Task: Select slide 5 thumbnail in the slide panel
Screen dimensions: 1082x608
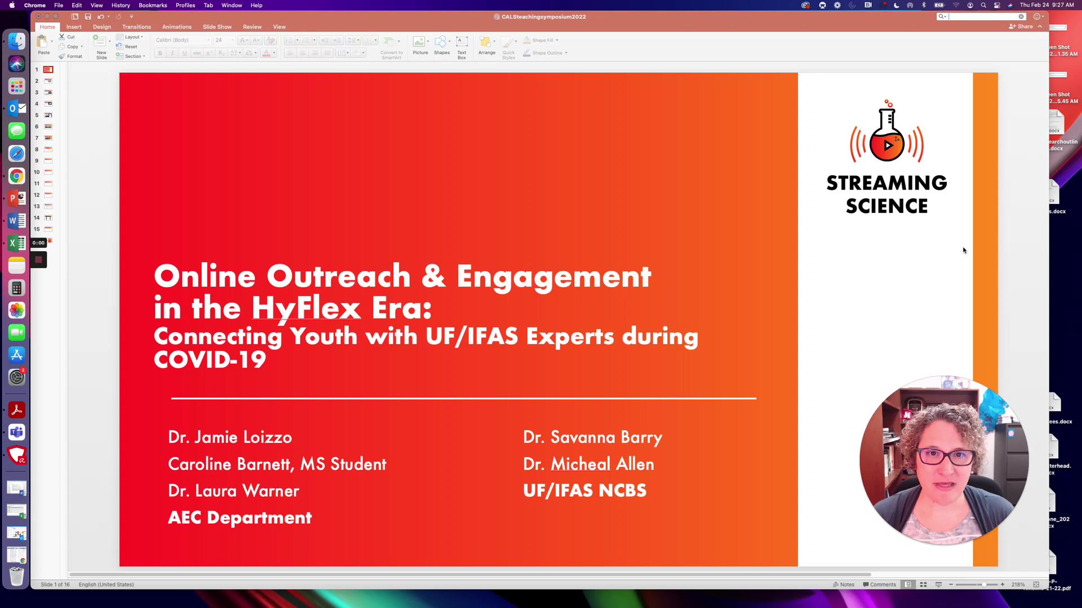Action: click(x=48, y=115)
